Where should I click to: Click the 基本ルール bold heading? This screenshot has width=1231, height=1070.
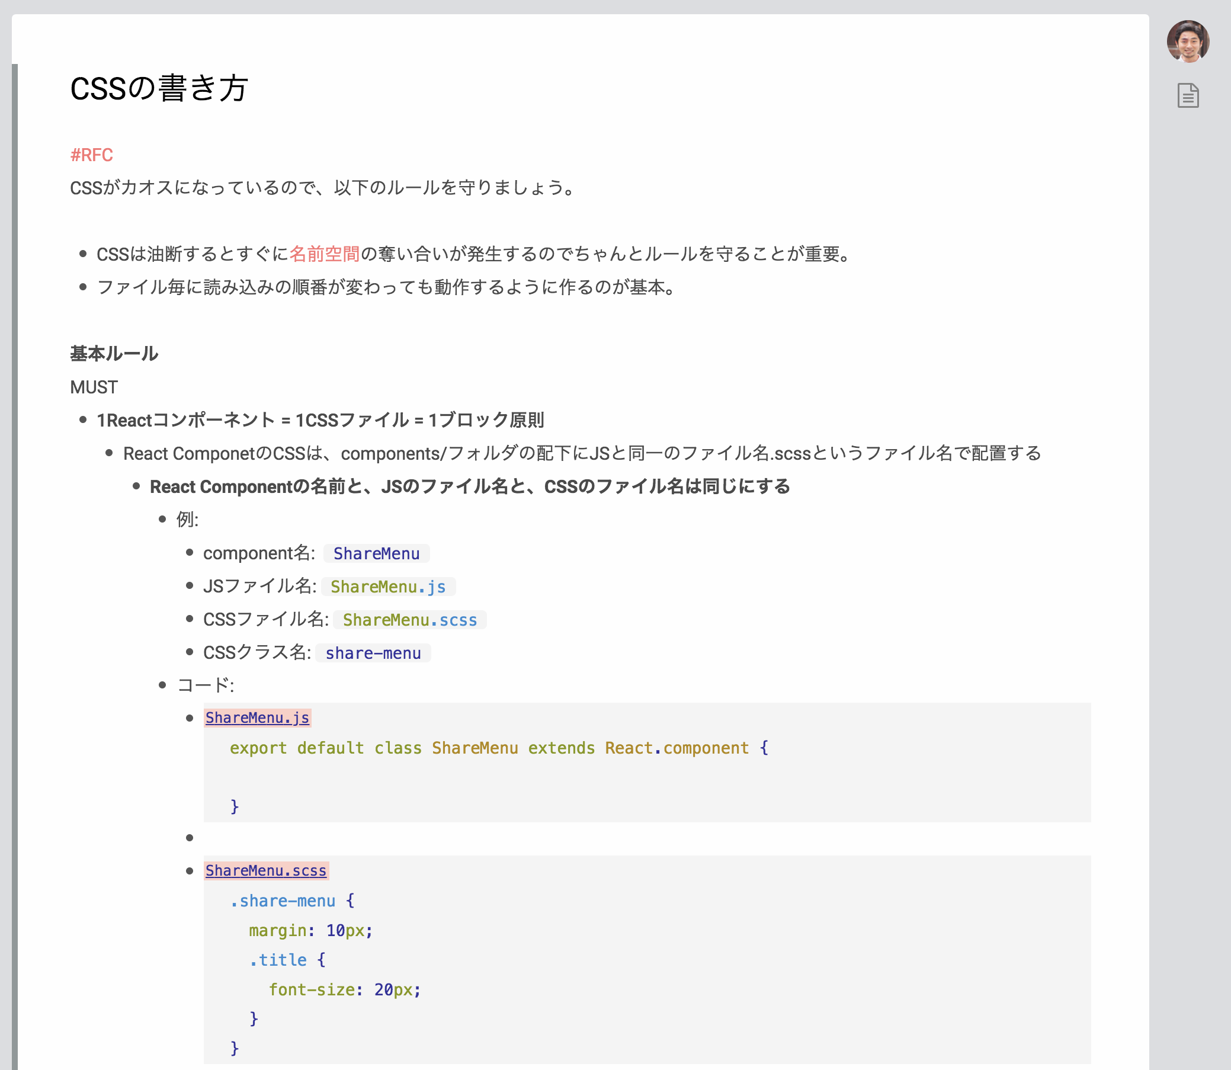click(114, 354)
